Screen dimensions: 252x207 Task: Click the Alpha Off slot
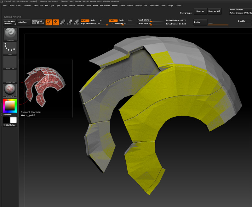(x=10, y=62)
